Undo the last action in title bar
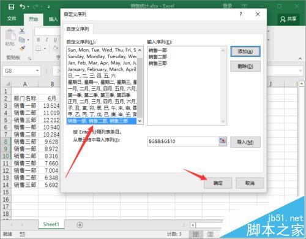This screenshot has height=239, width=306. pyautogui.click(x=23, y=7)
